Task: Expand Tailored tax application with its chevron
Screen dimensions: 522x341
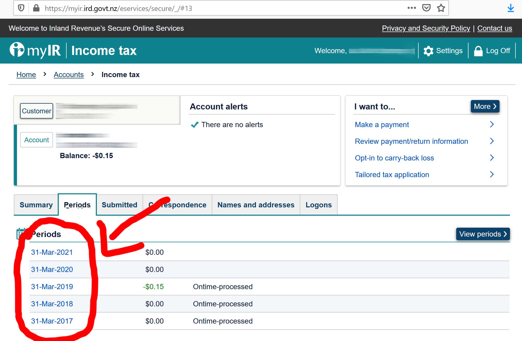Action: (492, 175)
